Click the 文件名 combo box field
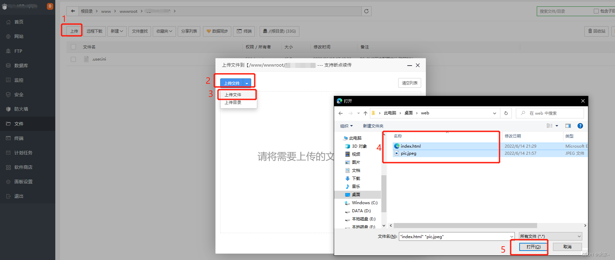Viewport: 615px width, 260px height. [457, 236]
